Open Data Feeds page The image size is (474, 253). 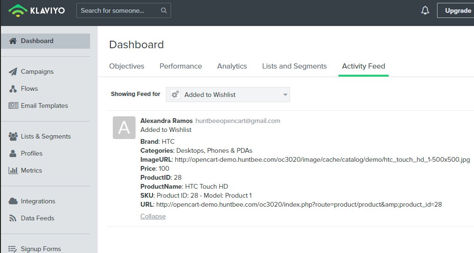click(x=37, y=218)
